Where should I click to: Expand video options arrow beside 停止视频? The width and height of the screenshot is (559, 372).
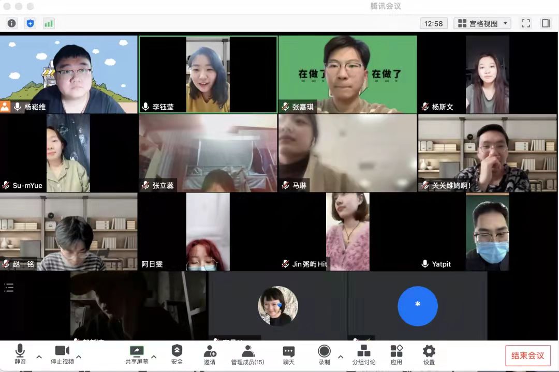point(79,356)
